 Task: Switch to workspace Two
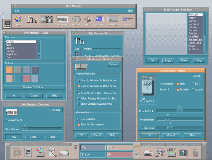119,148
